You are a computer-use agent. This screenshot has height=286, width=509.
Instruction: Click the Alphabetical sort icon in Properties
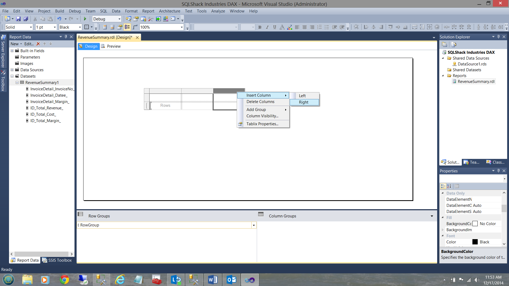tap(449, 186)
